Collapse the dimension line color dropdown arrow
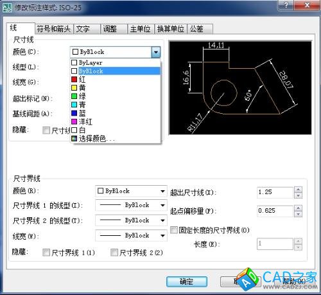 pos(156,52)
